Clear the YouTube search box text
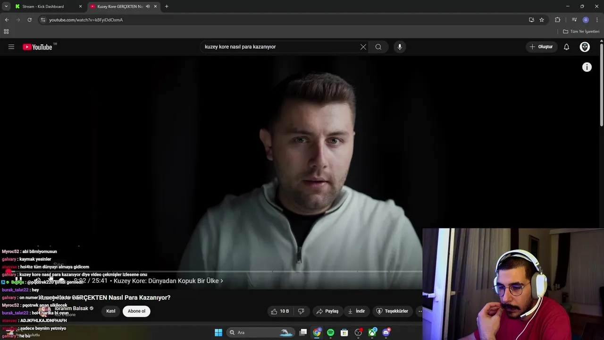 click(x=363, y=47)
